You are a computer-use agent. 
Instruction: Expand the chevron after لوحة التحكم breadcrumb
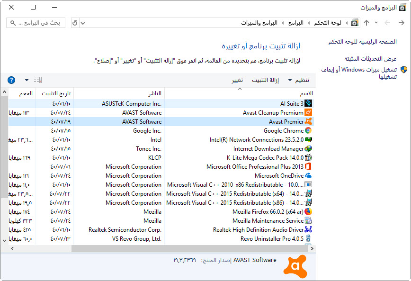point(309,23)
